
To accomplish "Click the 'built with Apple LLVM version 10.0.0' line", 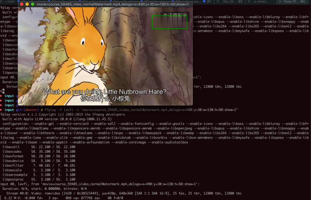I will tap(57, 119).
